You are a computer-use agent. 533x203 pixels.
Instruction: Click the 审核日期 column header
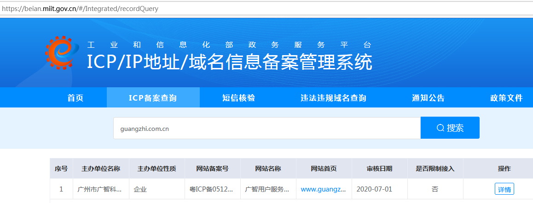[380, 169]
